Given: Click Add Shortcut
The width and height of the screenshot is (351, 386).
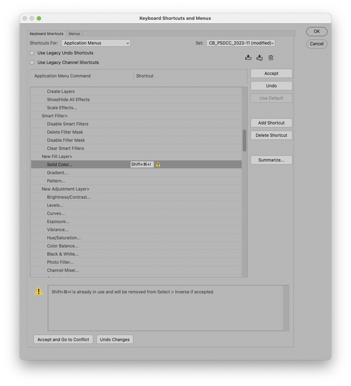Looking at the screenshot, I should pos(271,123).
